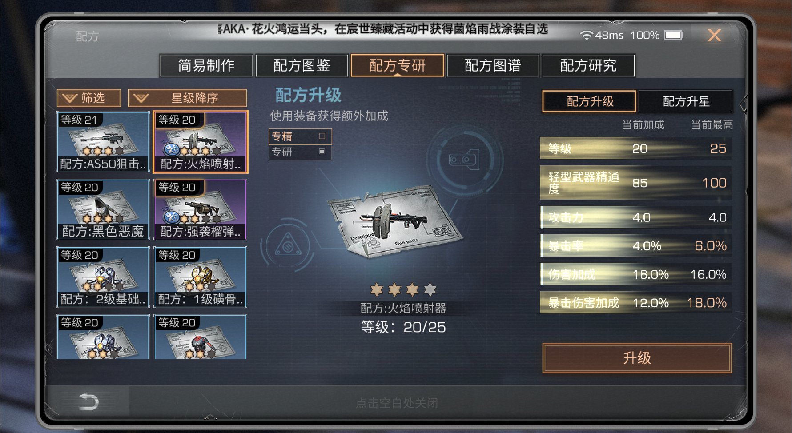The height and width of the screenshot is (433, 792).
Task: Open the 星级降序 sort dropdown
Action: pyautogui.click(x=187, y=98)
